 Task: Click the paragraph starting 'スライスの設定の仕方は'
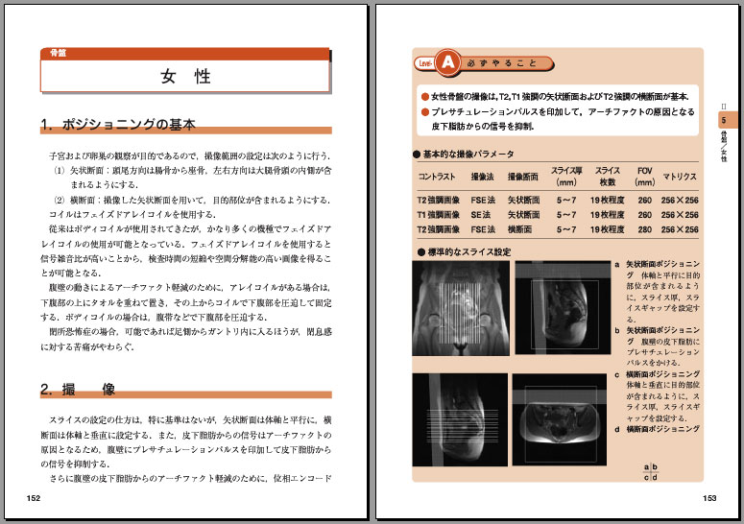[186, 441]
